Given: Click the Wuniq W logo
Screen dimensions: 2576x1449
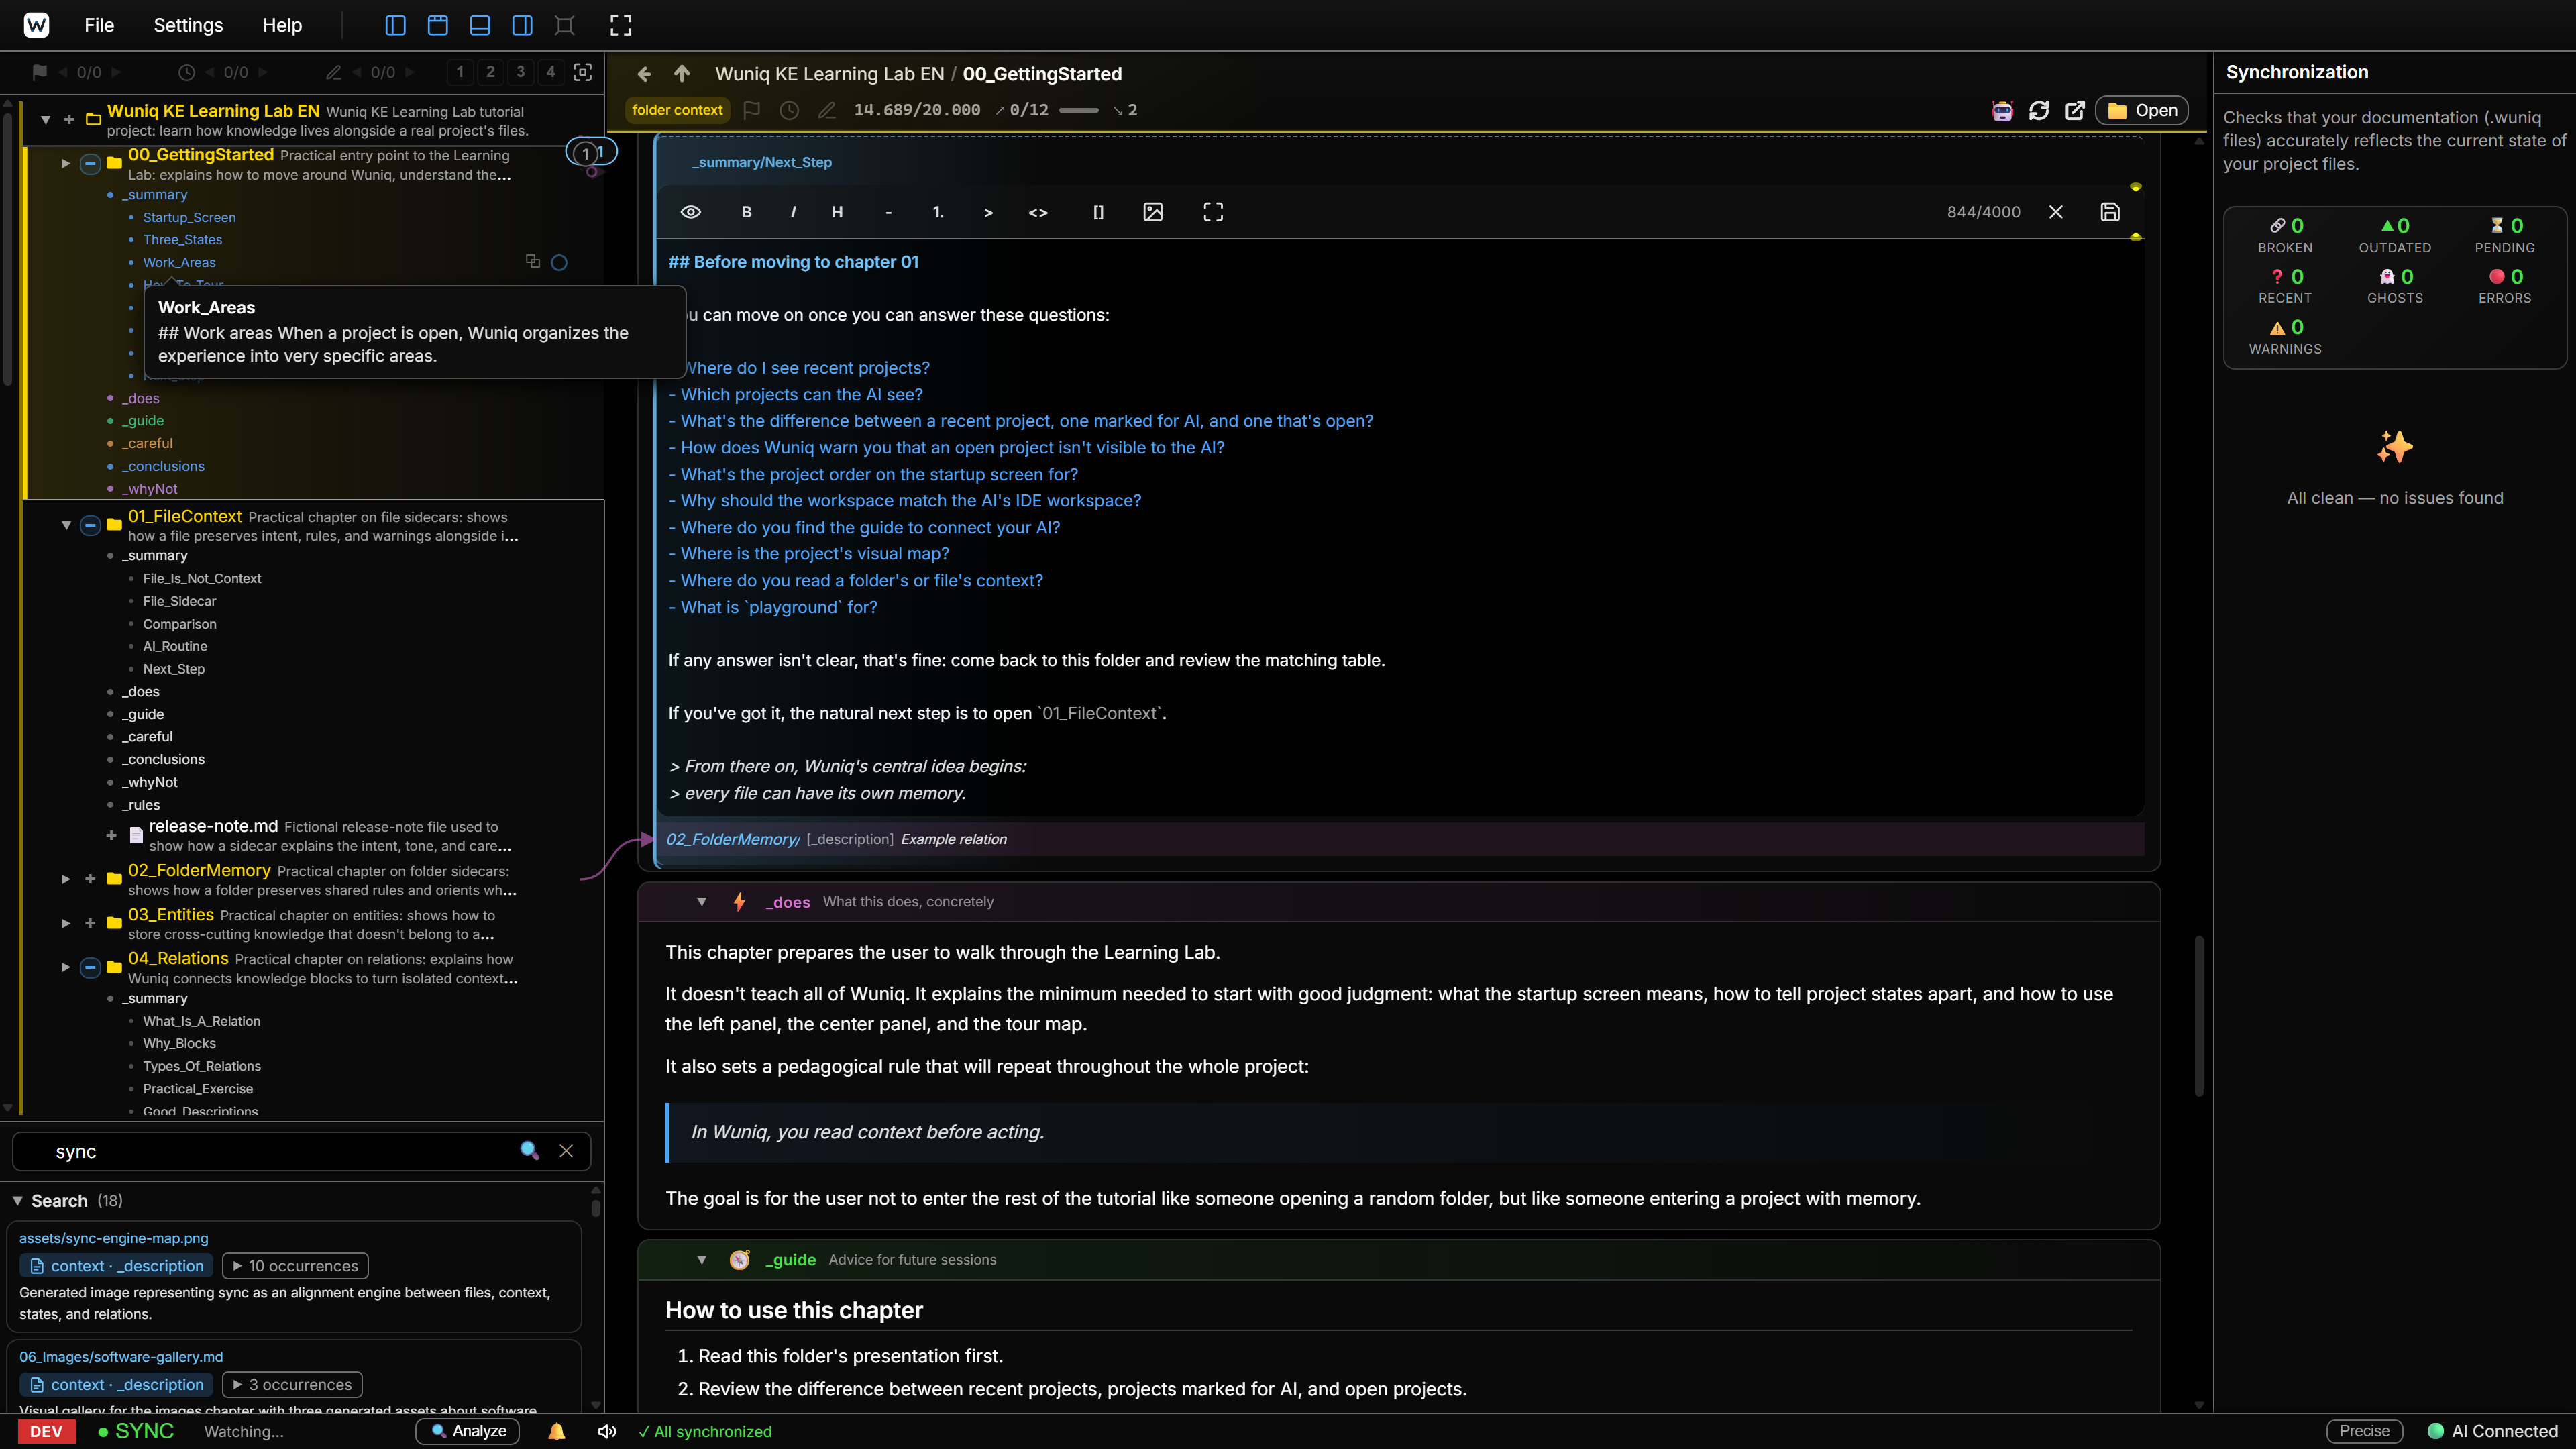Looking at the screenshot, I should pos(36,25).
